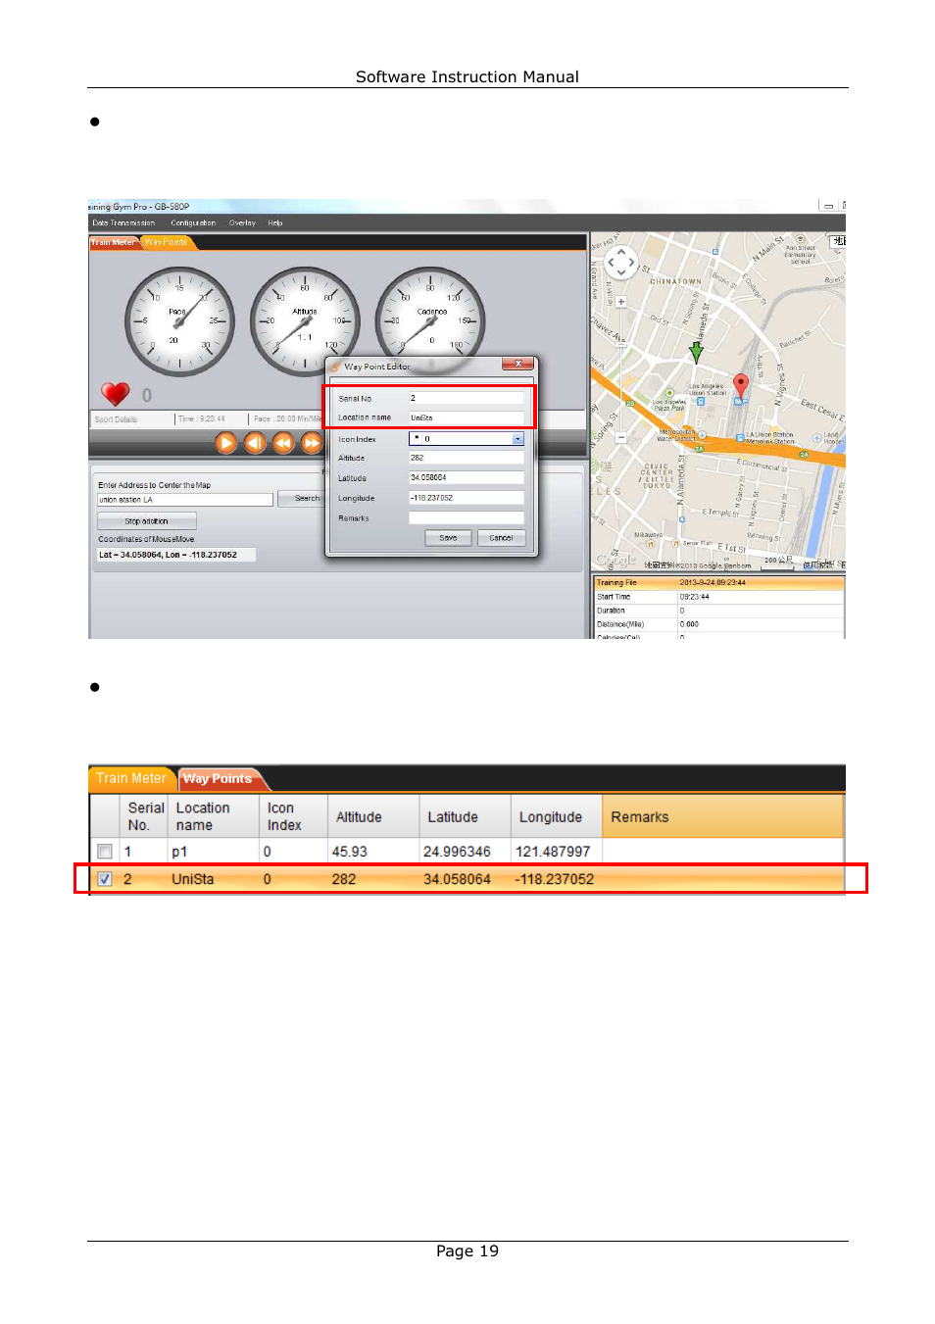The image size is (935, 1324).
Task: Switch to Train Meter tab in upper window
Action: click(x=113, y=242)
